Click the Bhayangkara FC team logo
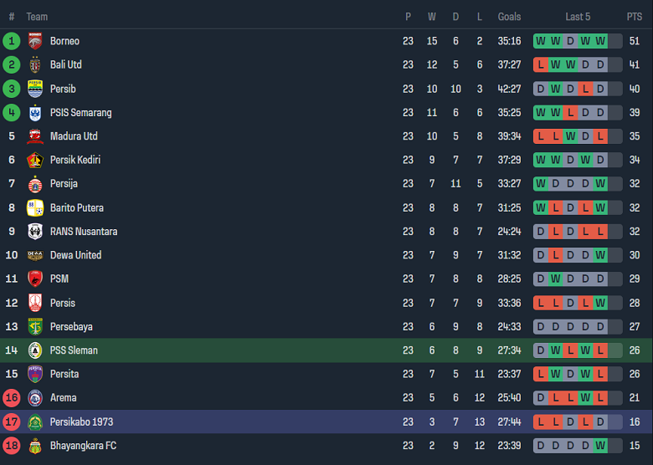The image size is (653, 465). click(35, 446)
